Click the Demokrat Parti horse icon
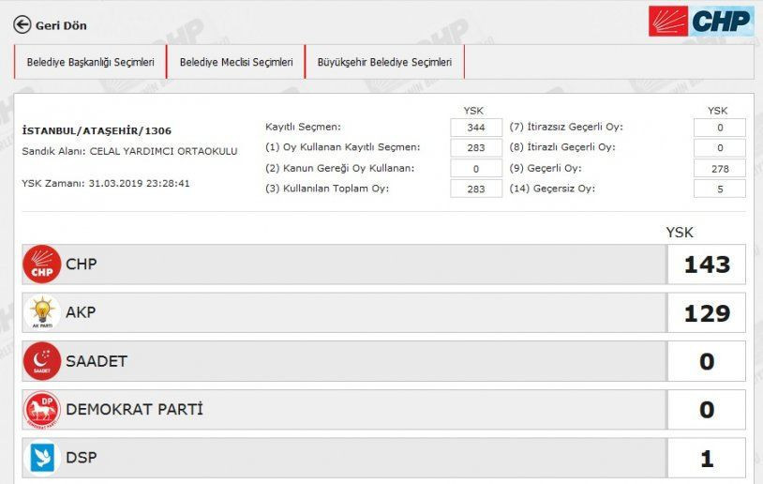763x484 pixels. click(41, 410)
